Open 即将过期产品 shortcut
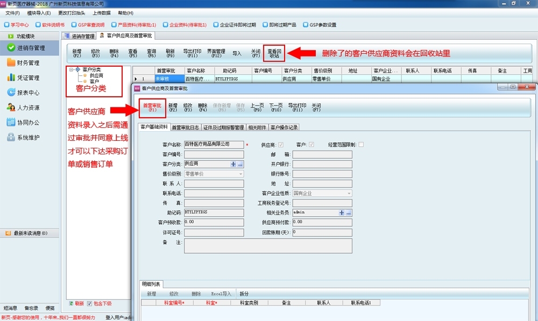 [x=279, y=25]
